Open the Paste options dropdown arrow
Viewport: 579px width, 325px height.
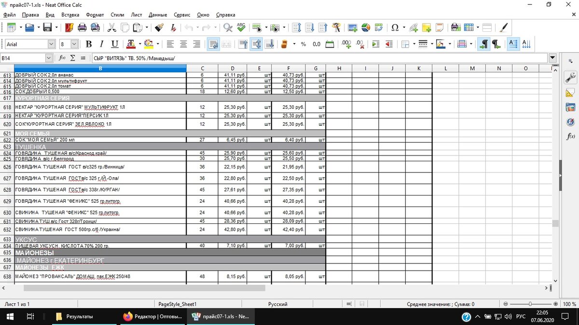pyautogui.click(x=147, y=27)
